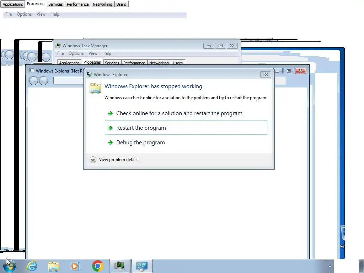The height and width of the screenshot is (273, 364).
Task: Click Recycle Bin icon on desktop
Action: click(x=342, y=233)
